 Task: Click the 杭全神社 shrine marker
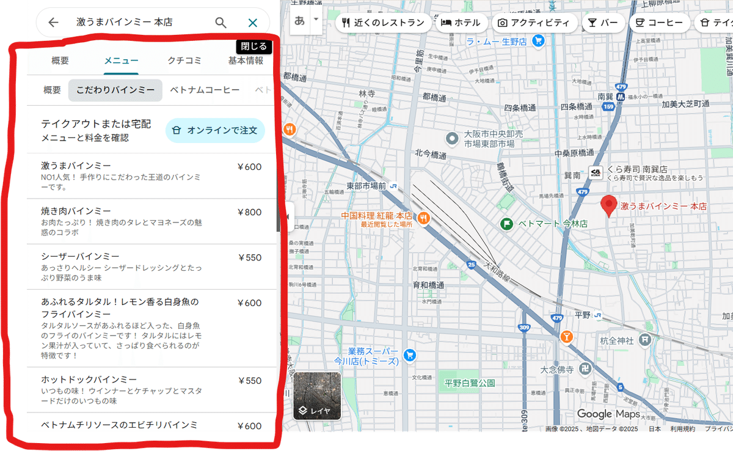pos(644,340)
